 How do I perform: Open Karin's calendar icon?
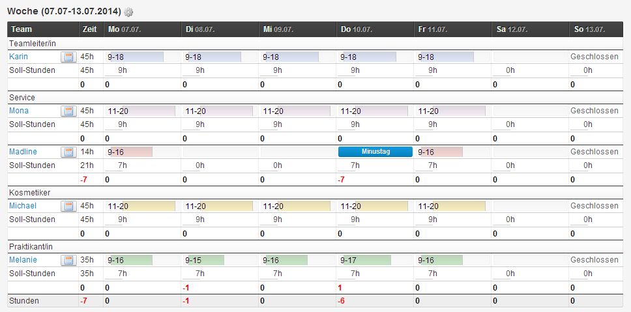(x=69, y=57)
